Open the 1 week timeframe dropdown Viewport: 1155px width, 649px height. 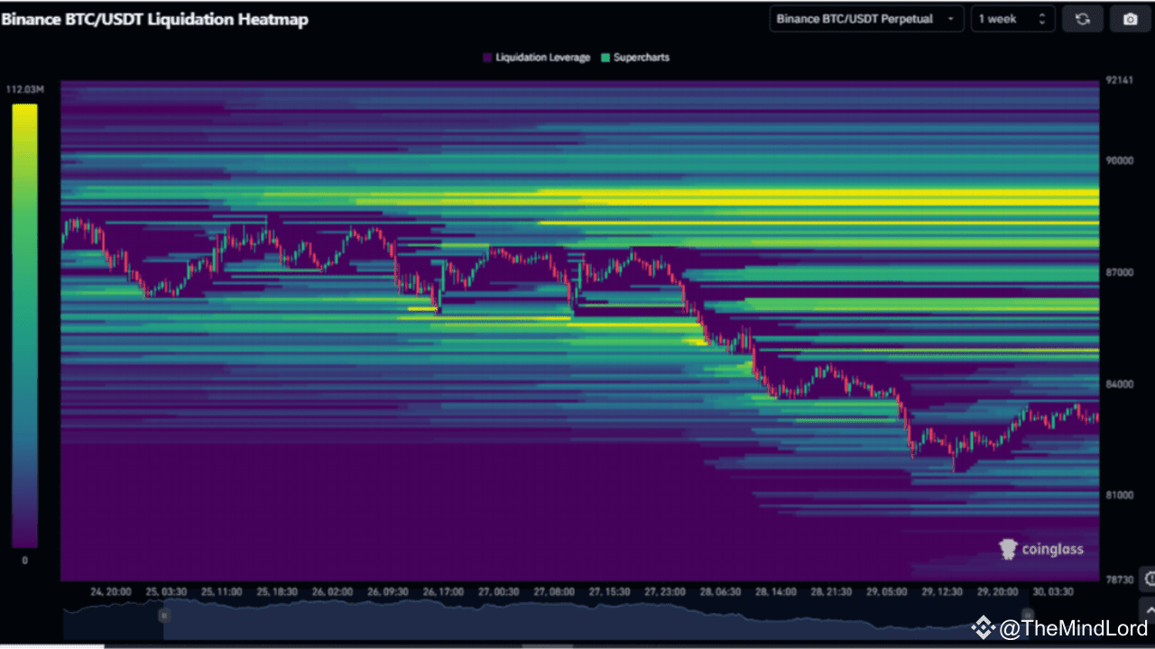[1012, 18]
